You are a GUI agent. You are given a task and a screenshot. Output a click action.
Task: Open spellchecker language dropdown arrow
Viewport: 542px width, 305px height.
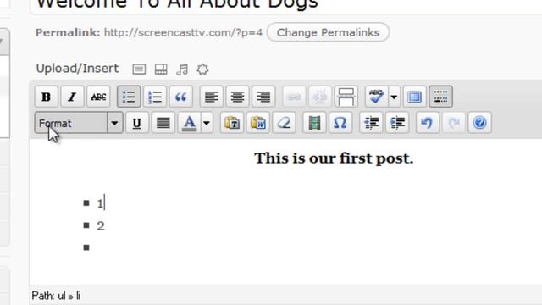click(394, 97)
